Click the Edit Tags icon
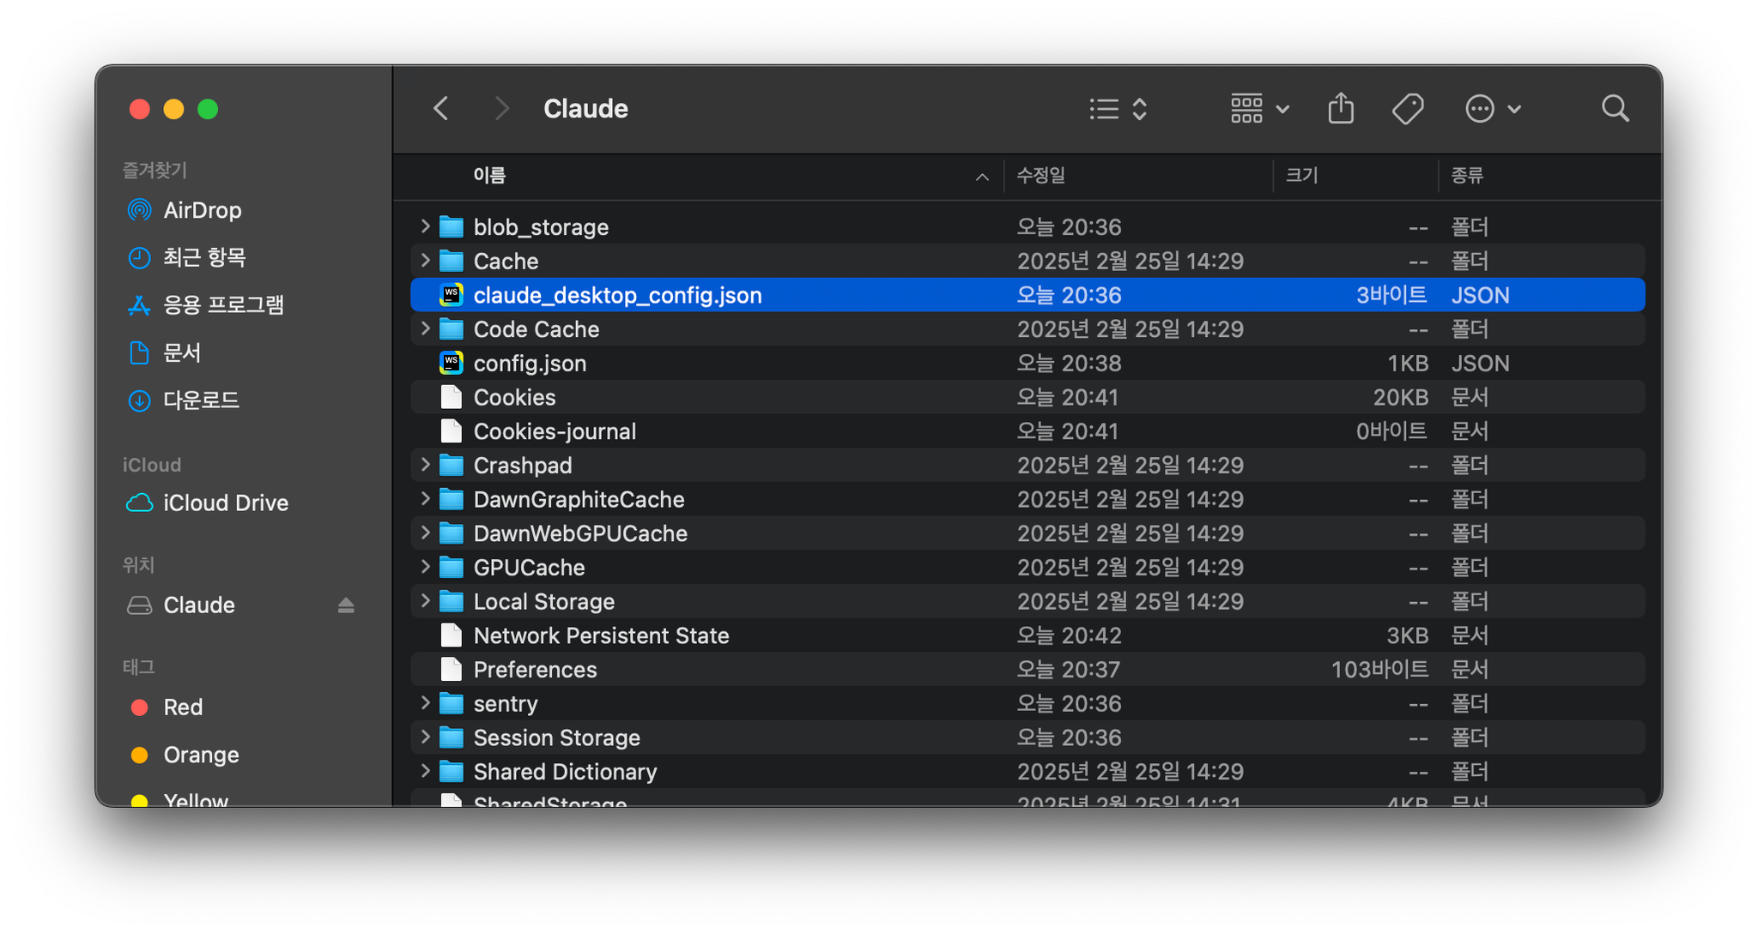 1408,109
